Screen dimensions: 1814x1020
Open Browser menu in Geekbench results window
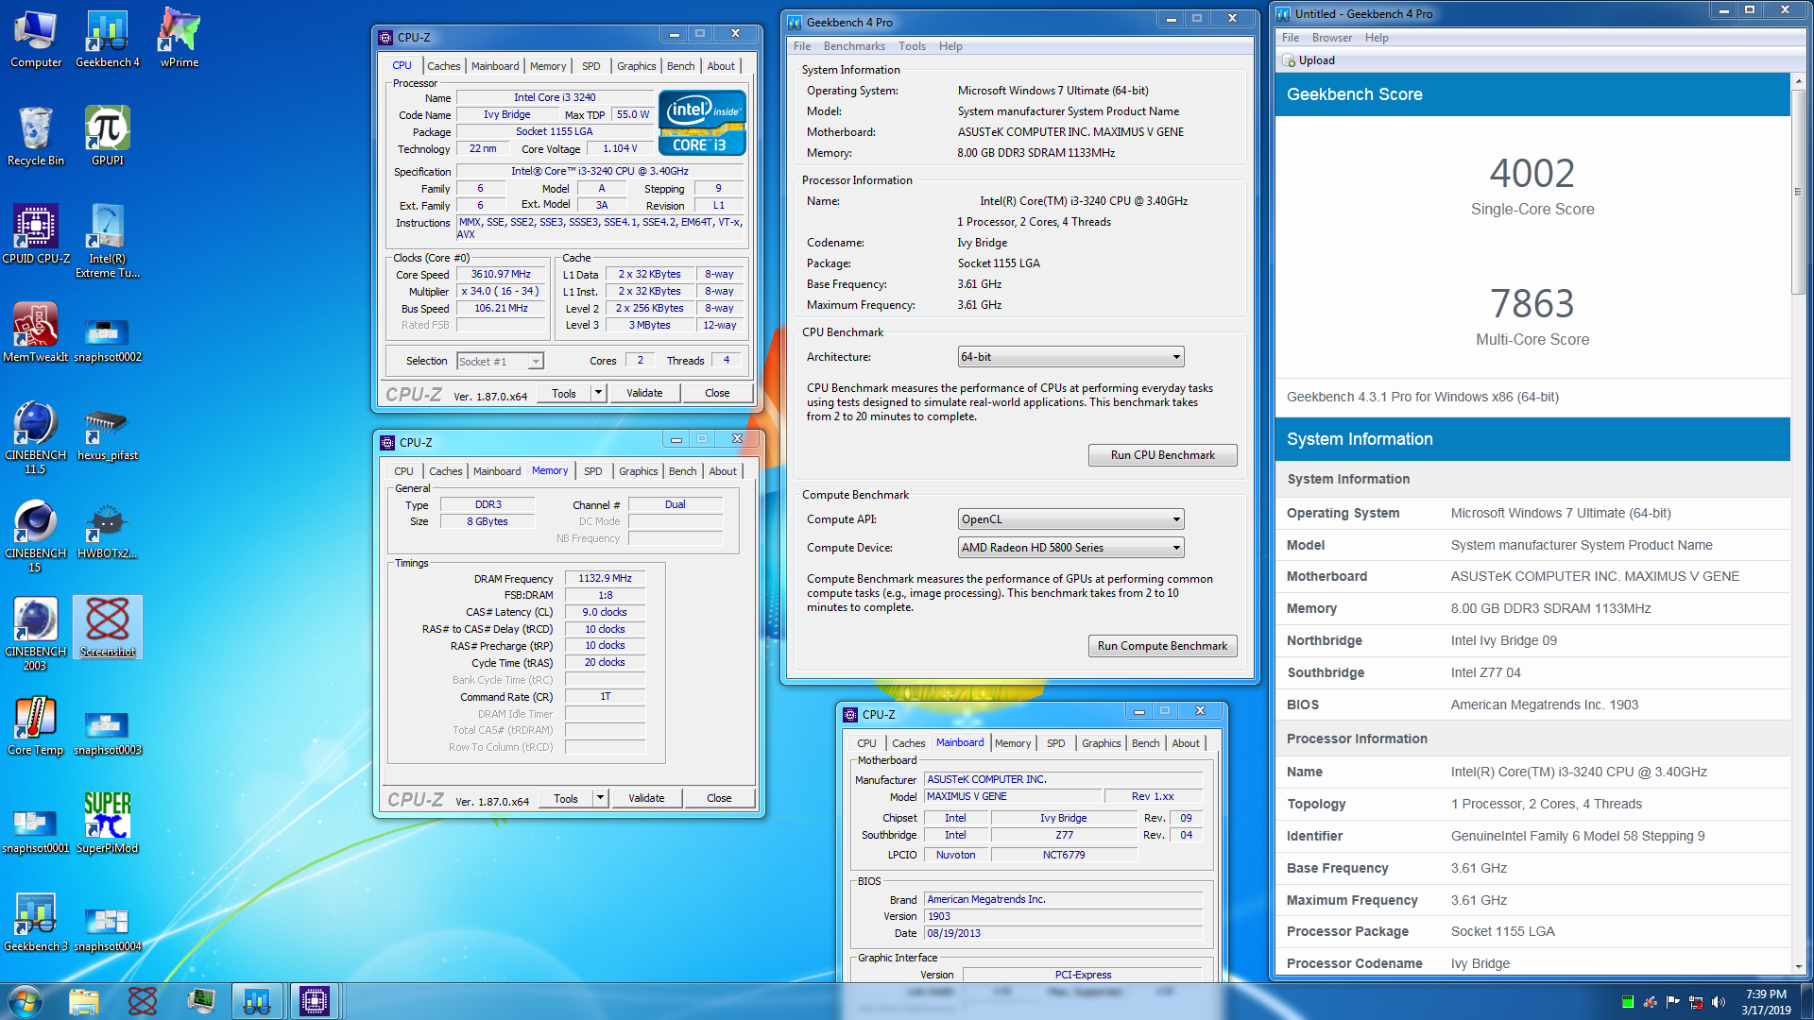[x=1331, y=38]
